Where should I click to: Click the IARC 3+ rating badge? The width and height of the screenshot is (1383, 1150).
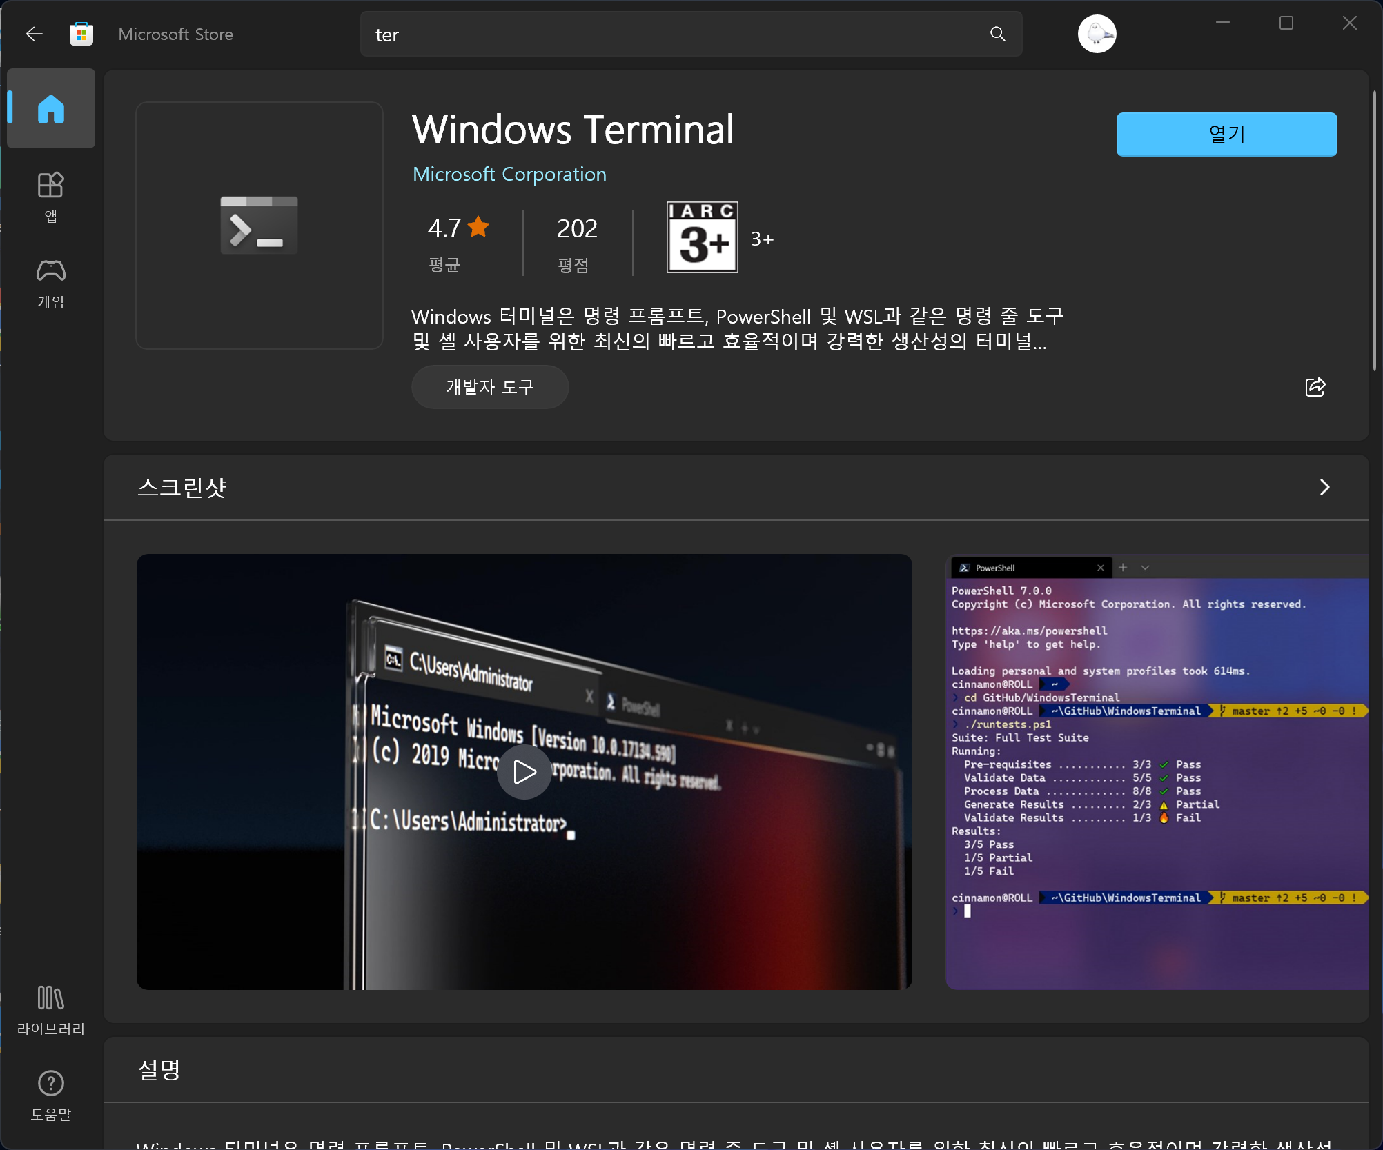[702, 237]
